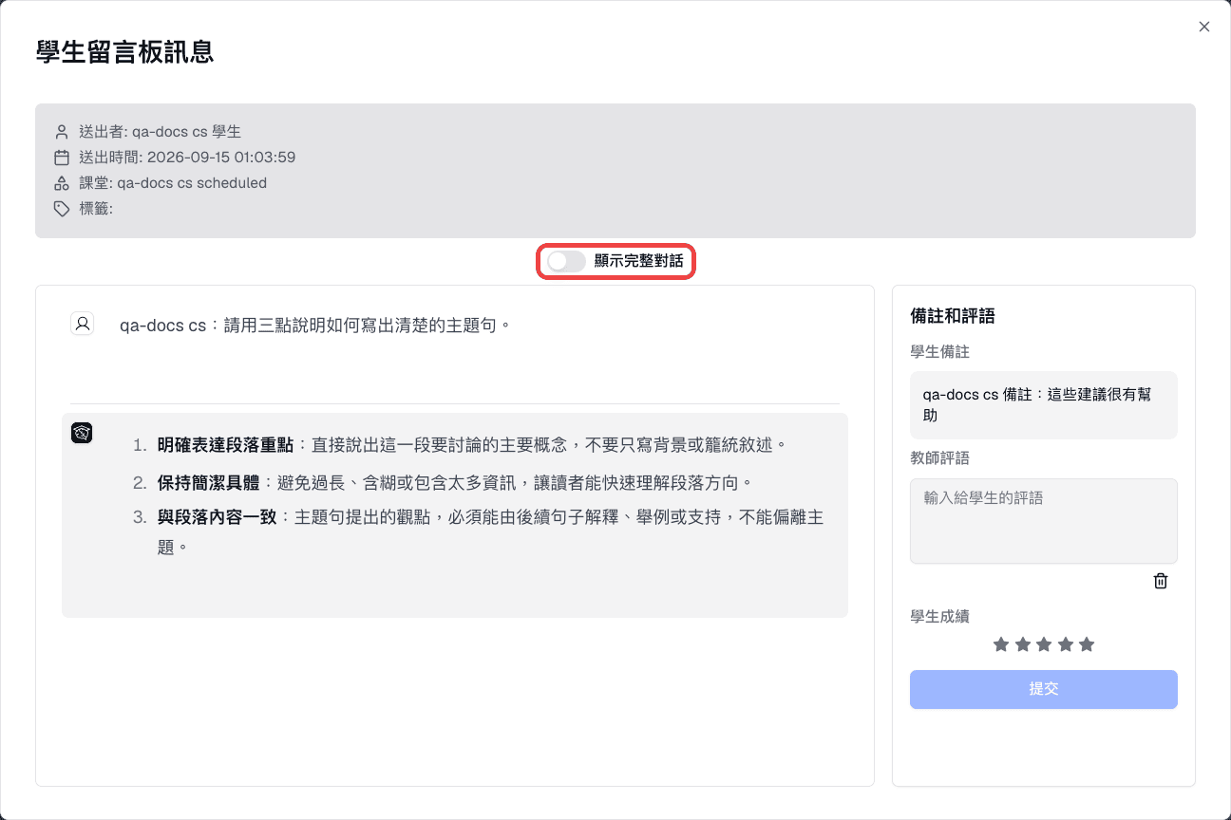
Task: Rate five stars for 學生成績
Action: pos(1087,644)
